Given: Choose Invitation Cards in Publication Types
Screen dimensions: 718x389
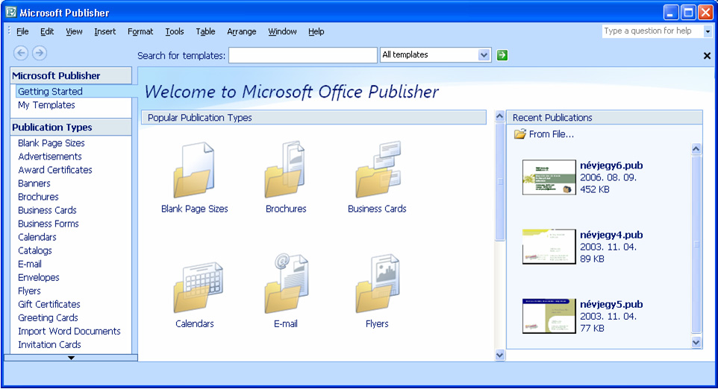Looking at the screenshot, I should pyautogui.click(x=49, y=345).
